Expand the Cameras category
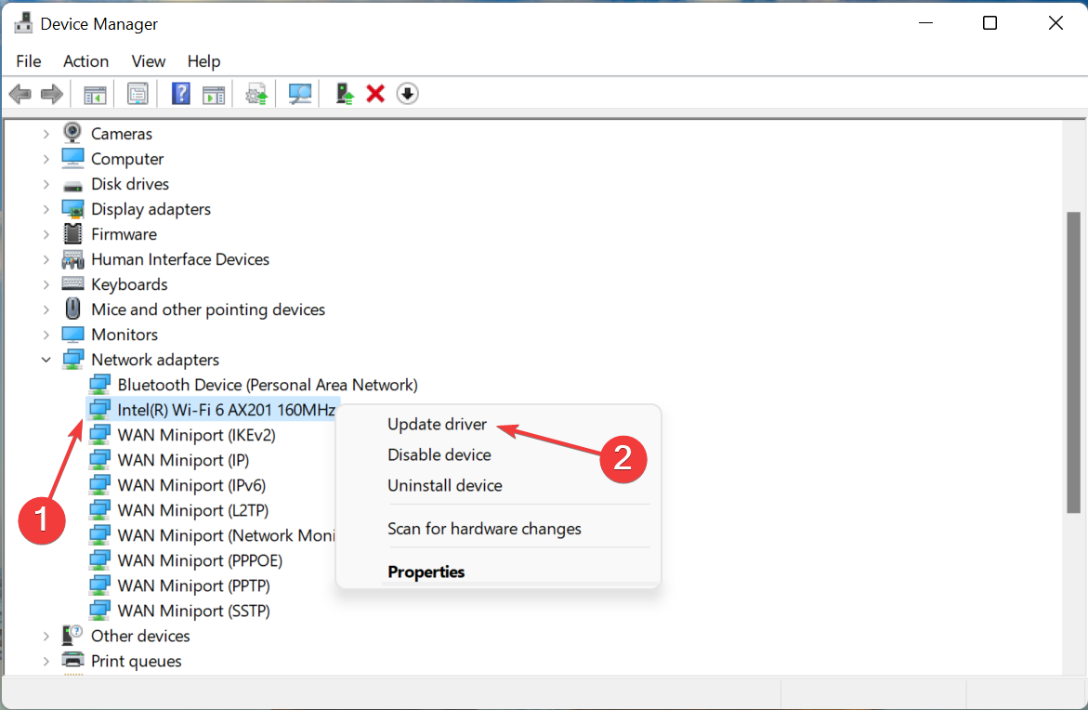The image size is (1088, 710). tap(46, 133)
